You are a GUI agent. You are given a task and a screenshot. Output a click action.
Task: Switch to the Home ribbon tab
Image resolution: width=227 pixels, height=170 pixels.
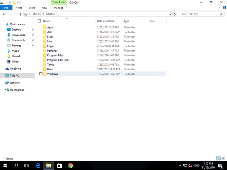click(19, 8)
